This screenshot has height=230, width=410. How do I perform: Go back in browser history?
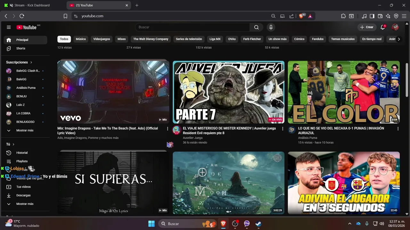[6, 16]
